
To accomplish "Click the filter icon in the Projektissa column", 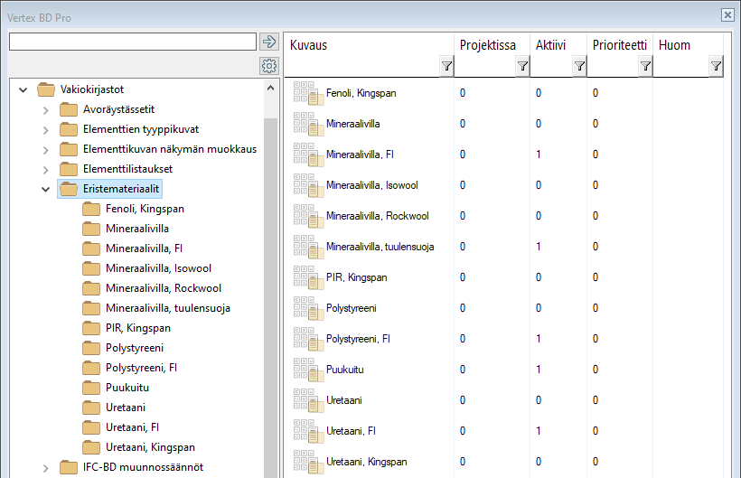I will tap(522, 66).
